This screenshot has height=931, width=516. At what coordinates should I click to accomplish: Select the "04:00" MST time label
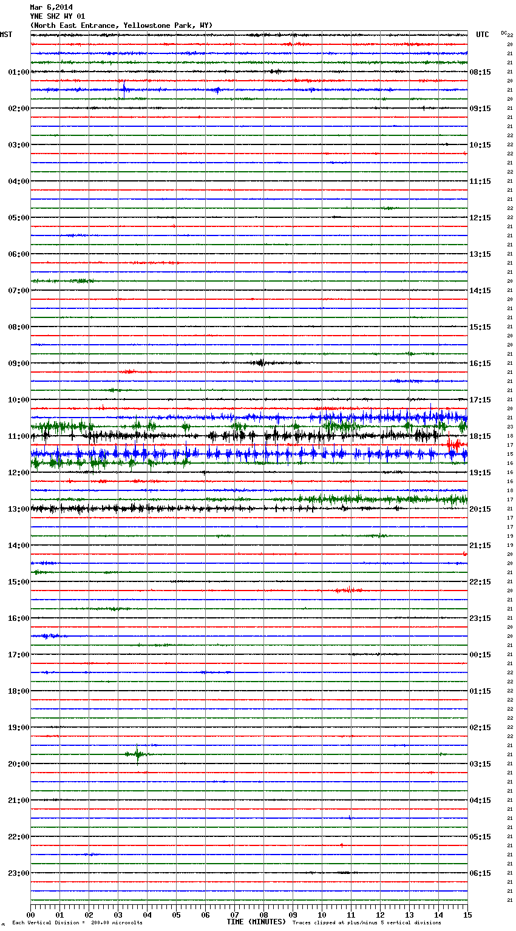tap(19, 181)
